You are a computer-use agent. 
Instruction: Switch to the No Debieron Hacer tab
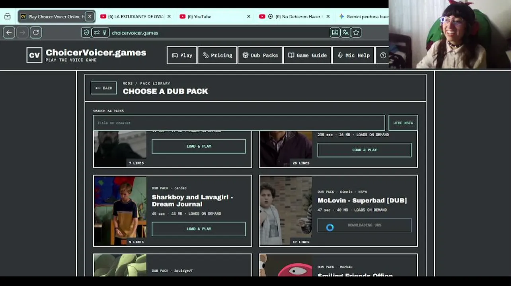pyautogui.click(x=295, y=16)
